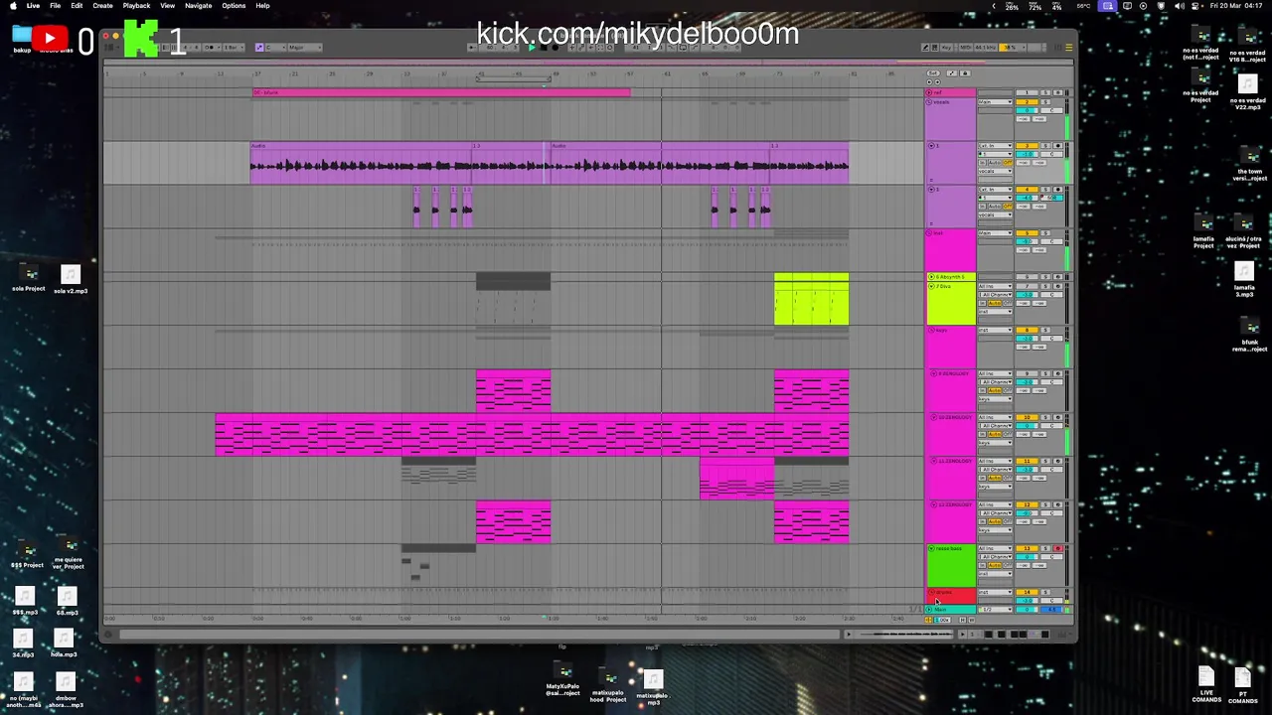The height and width of the screenshot is (715, 1272).
Task: Open the lamafia 3.mp3 desktop file
Action: (1244, 280)
